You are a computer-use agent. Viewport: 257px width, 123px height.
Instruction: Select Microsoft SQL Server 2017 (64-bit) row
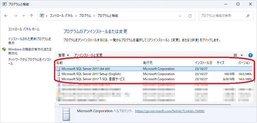click(86, 69)
